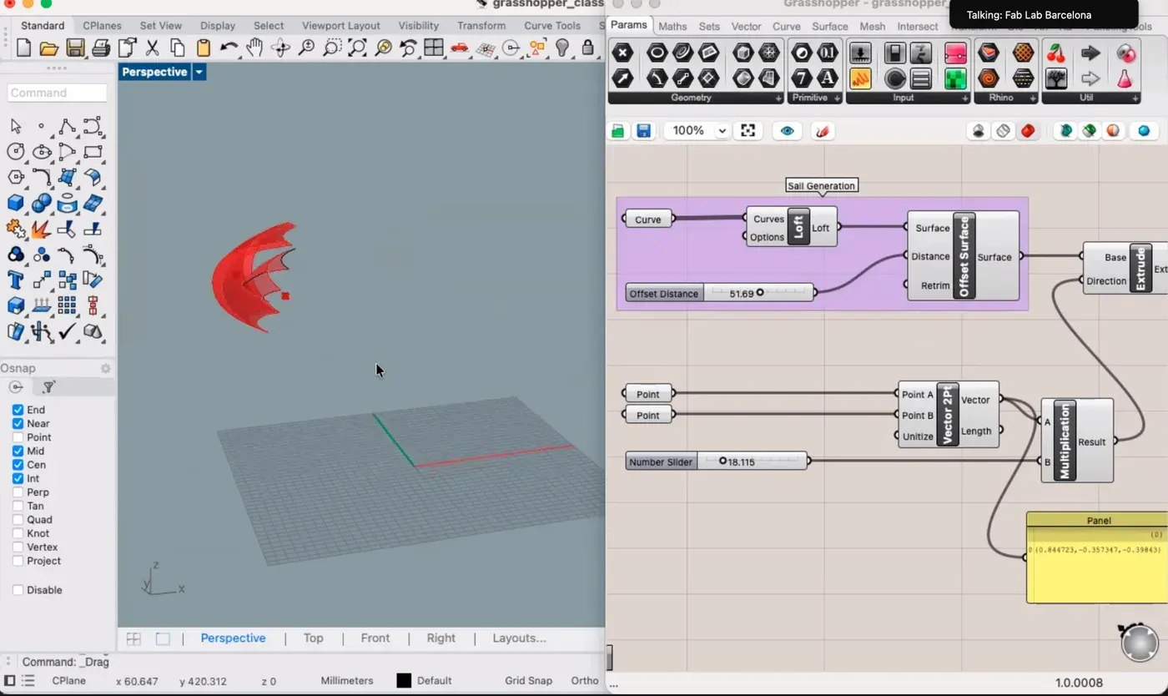Screen dimensions: 1168x696
Task: Switch to the Curve Tools tab
Action: 551,26
